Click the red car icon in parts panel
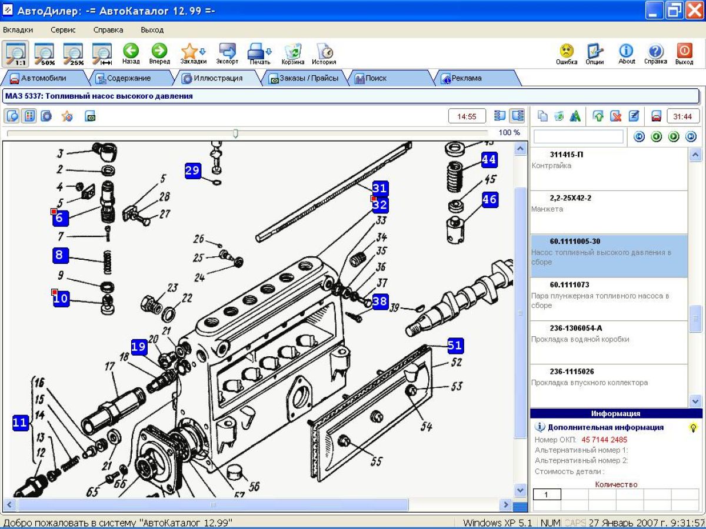Screen dimensions: 706x529 (657, 116)
